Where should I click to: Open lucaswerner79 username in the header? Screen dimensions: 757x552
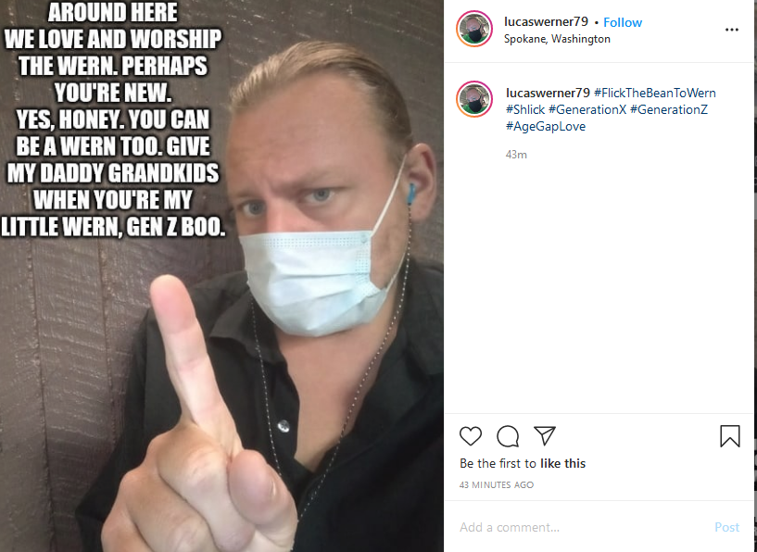[x=546, y=21]
